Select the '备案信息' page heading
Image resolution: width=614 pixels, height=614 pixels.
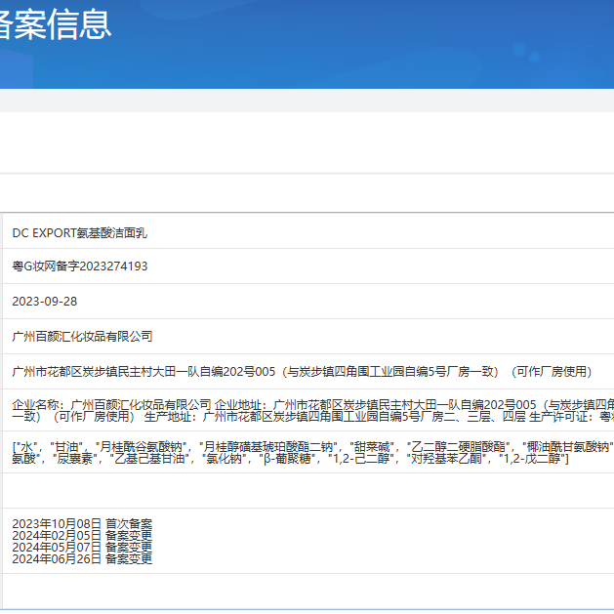[56, 25]
